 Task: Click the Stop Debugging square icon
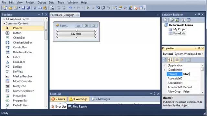click(x=93, y=8)
